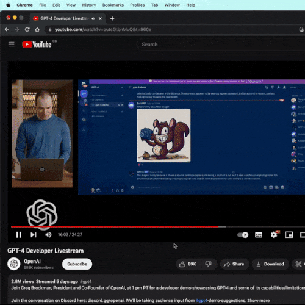Open the View menu

pos(71,5)
